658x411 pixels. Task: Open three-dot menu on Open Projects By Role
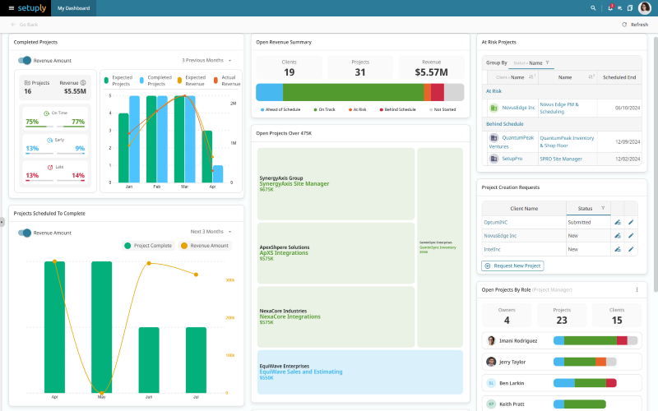coord(637,290)
